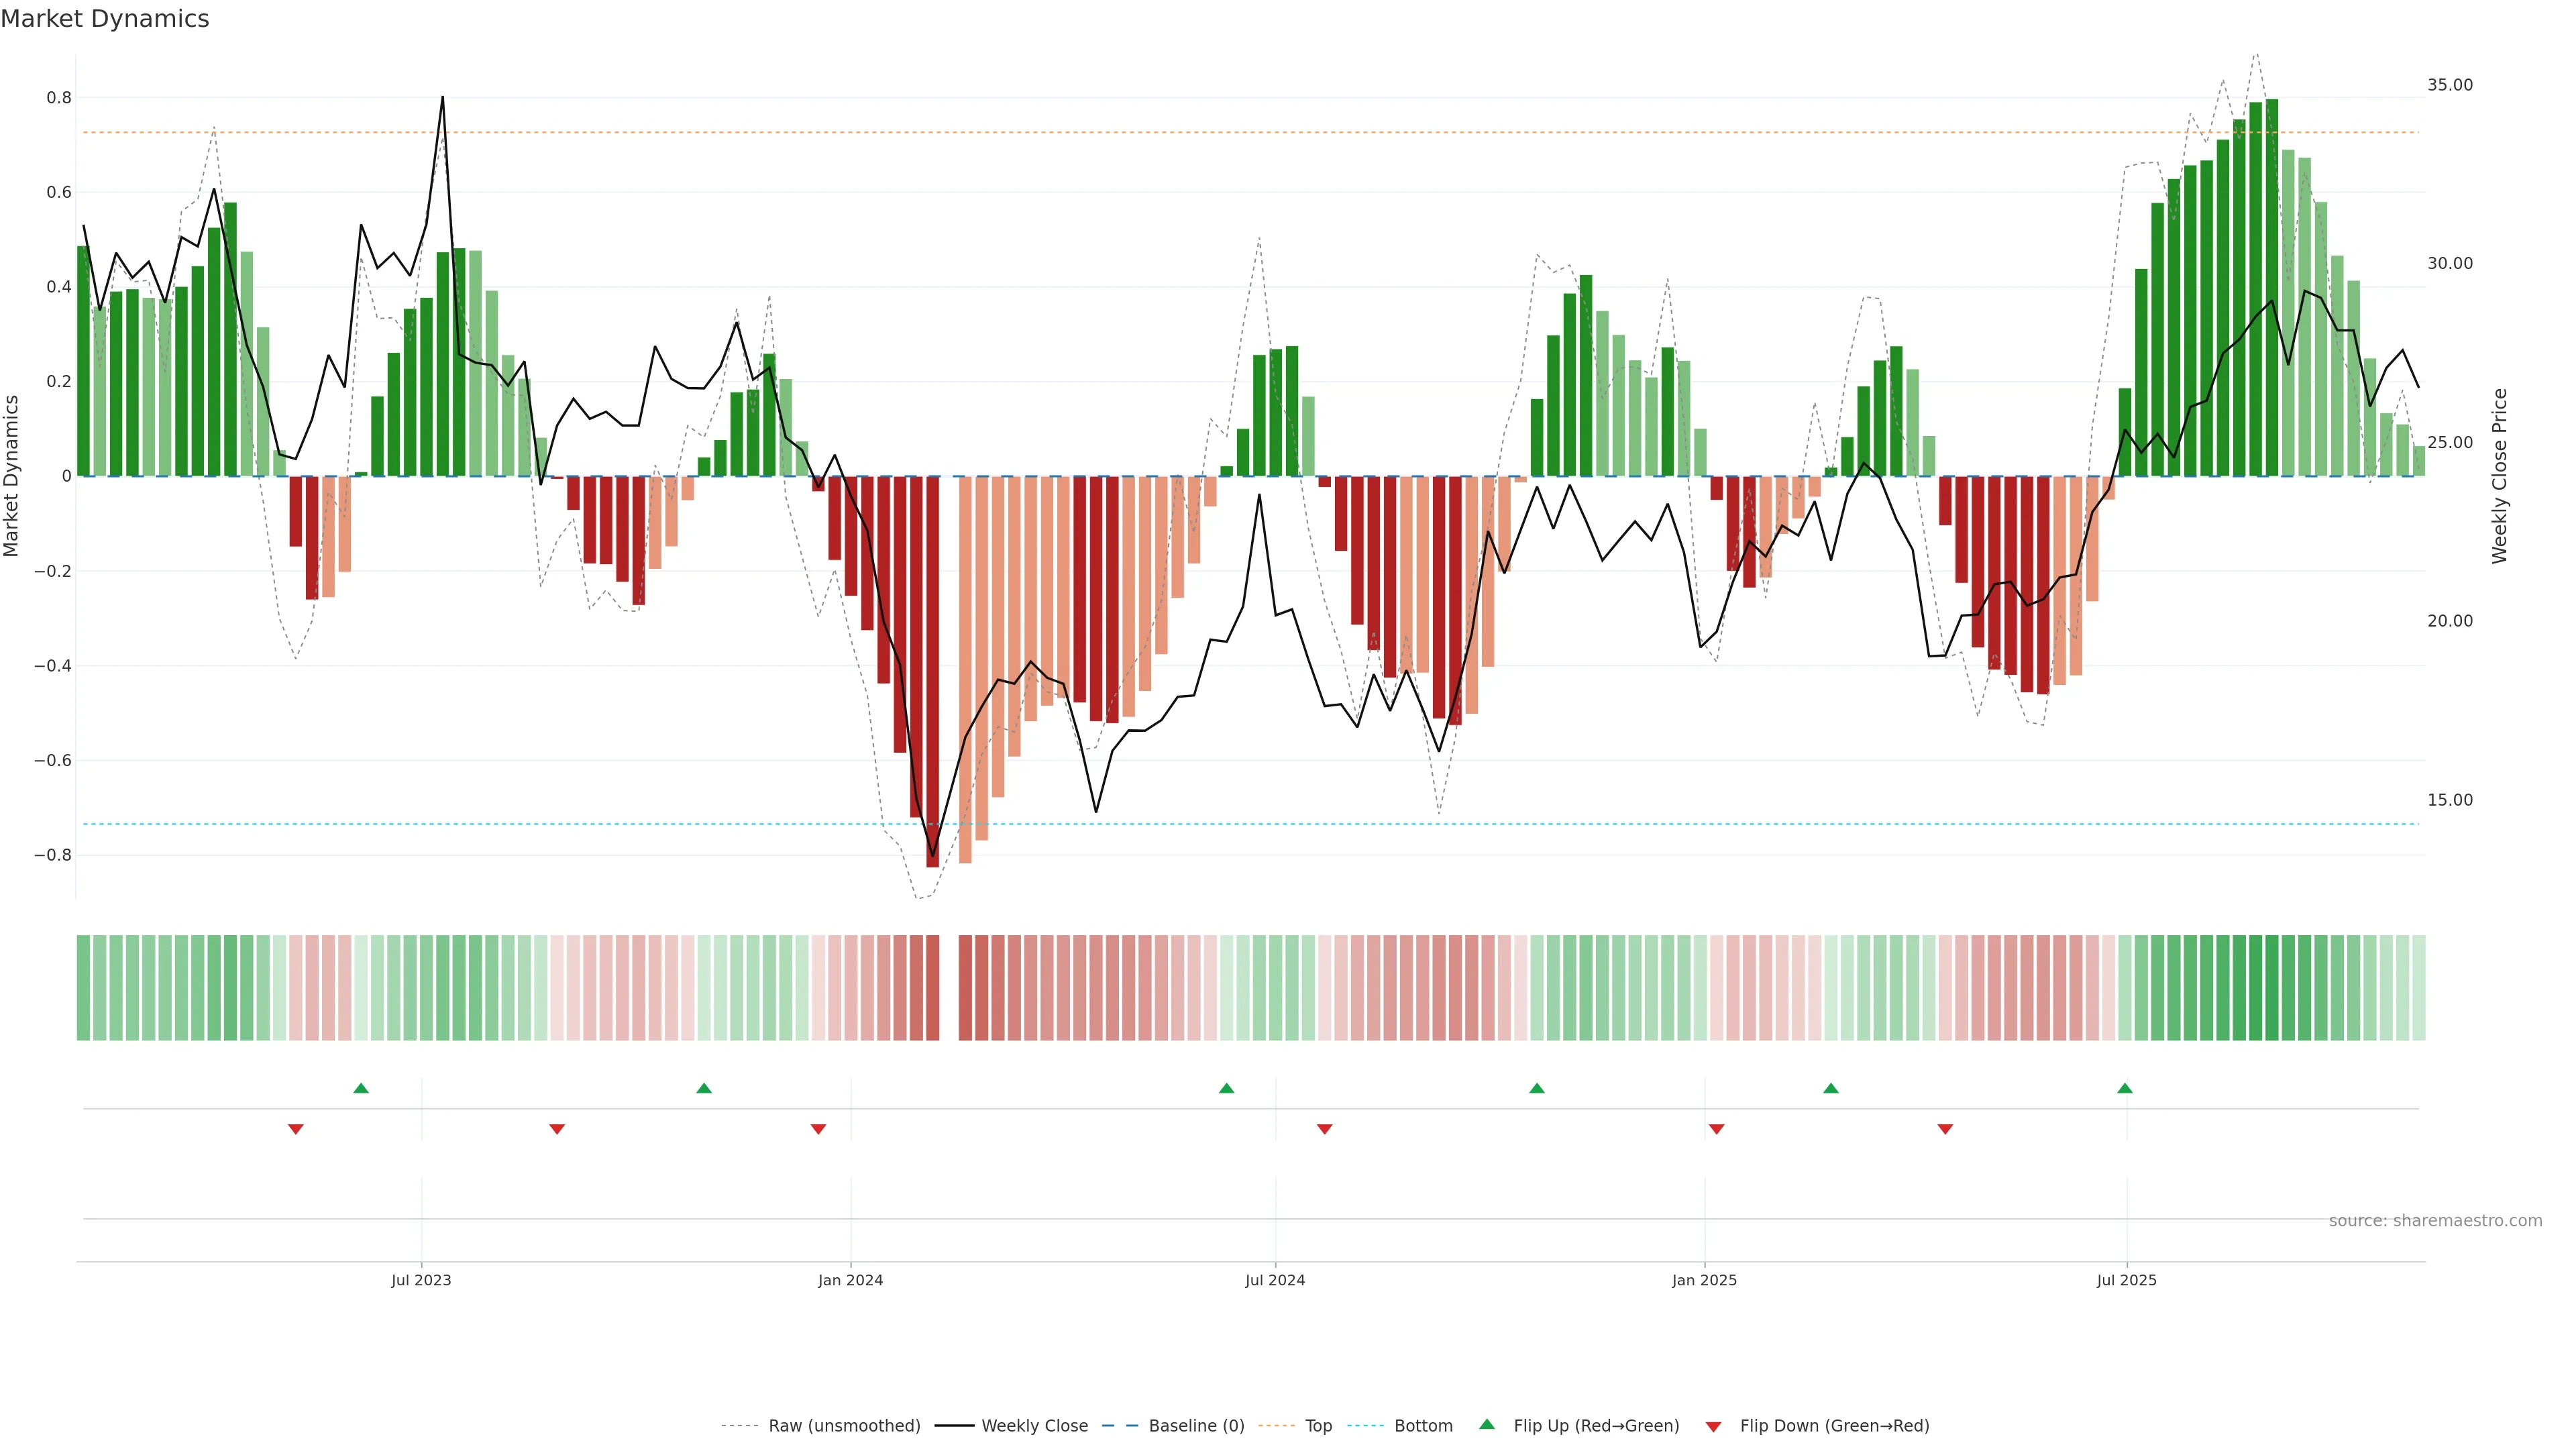Viewport: 2576px width, 1449px height.
Task: Click the Flip Down red triangle legend icon
Action: (1713, 1427)
